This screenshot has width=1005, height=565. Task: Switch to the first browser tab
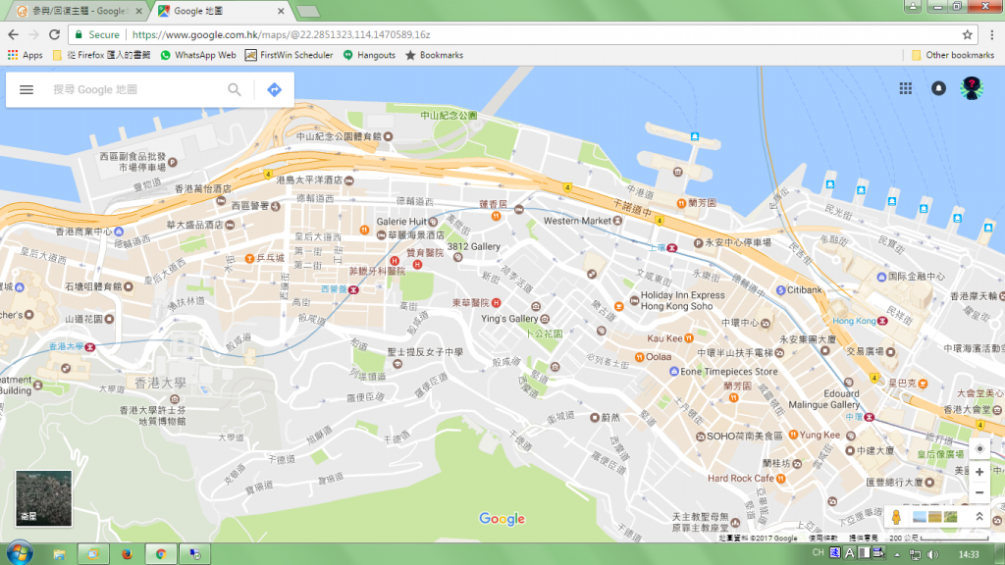[76, 12]
